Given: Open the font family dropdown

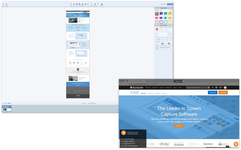Looking at the screenshot, I should (x=161, y=34).
